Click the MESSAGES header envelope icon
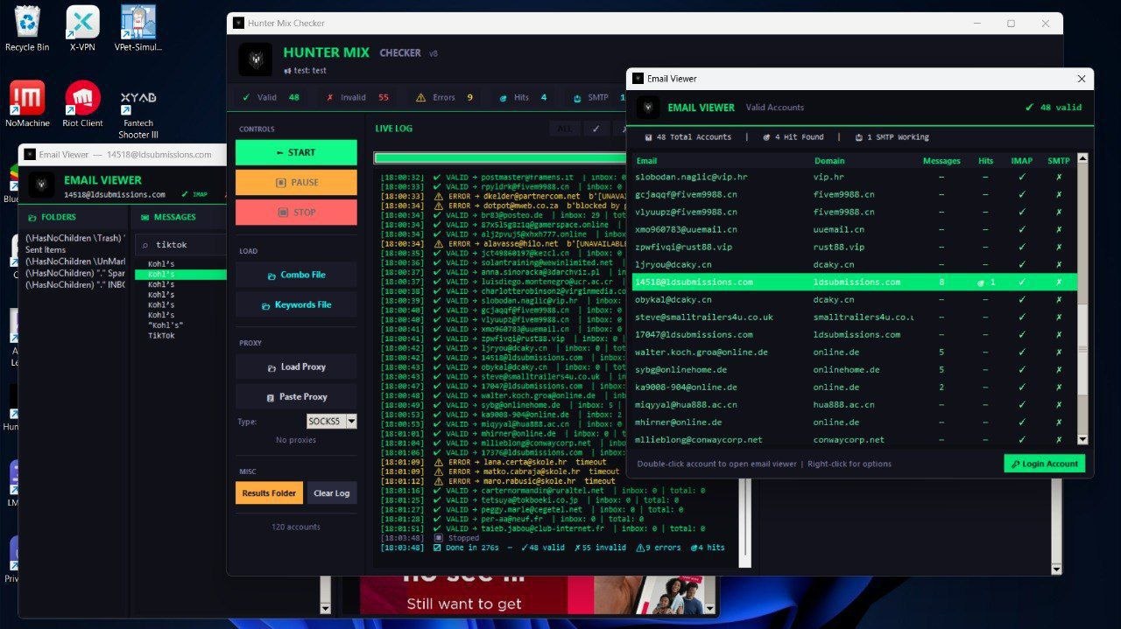Viewport: 1121px width, 629px height. tap(145, 217)
